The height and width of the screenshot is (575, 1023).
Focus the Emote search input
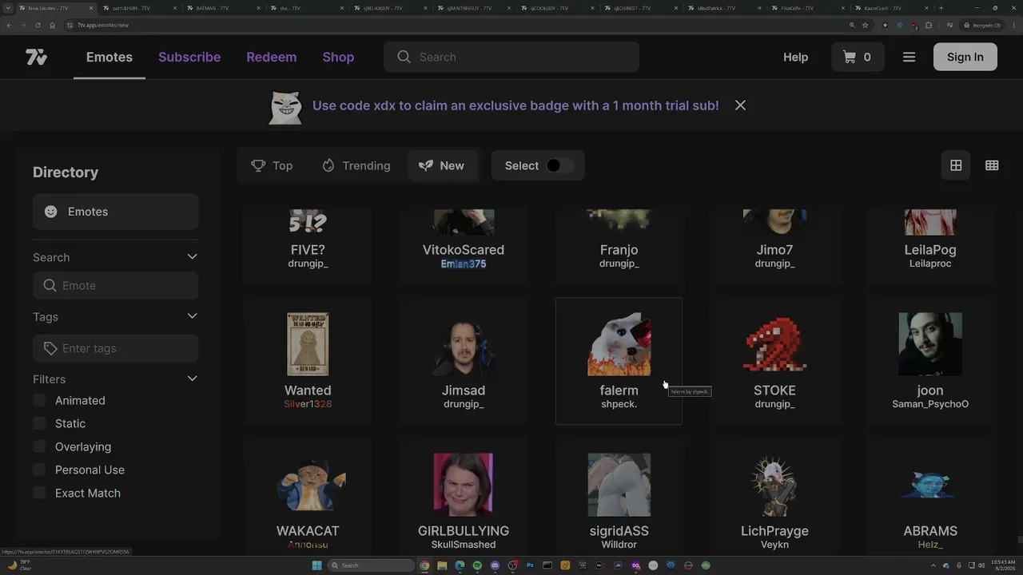point(116,285)
